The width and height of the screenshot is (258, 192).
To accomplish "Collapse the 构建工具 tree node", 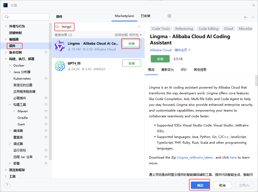I will click(x=10, y=105).
